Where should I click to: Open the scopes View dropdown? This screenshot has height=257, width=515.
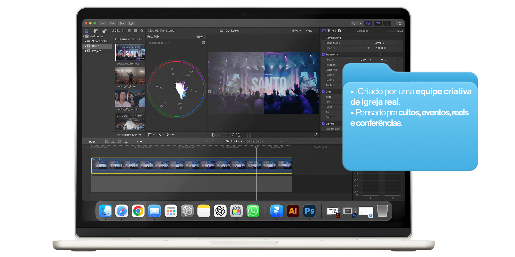pos(201,37)
